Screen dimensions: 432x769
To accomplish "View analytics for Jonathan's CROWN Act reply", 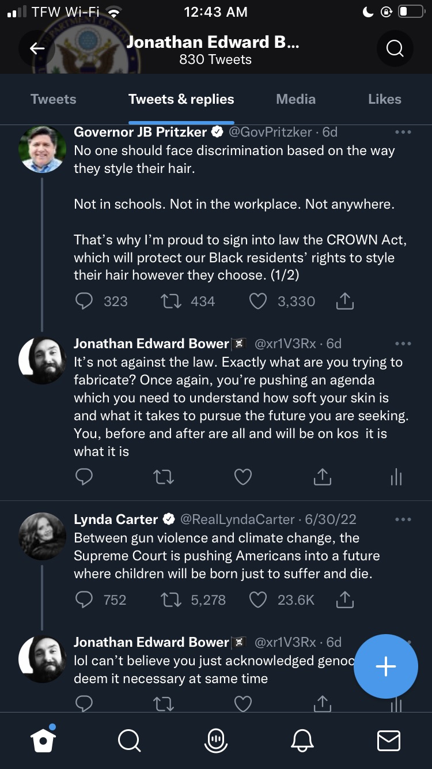I will point(396,477).
